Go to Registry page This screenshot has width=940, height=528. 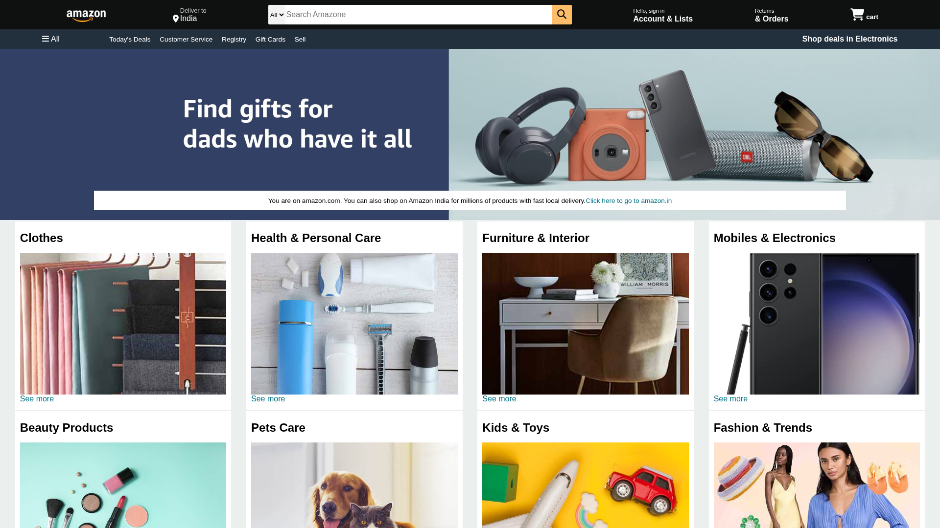234,39
